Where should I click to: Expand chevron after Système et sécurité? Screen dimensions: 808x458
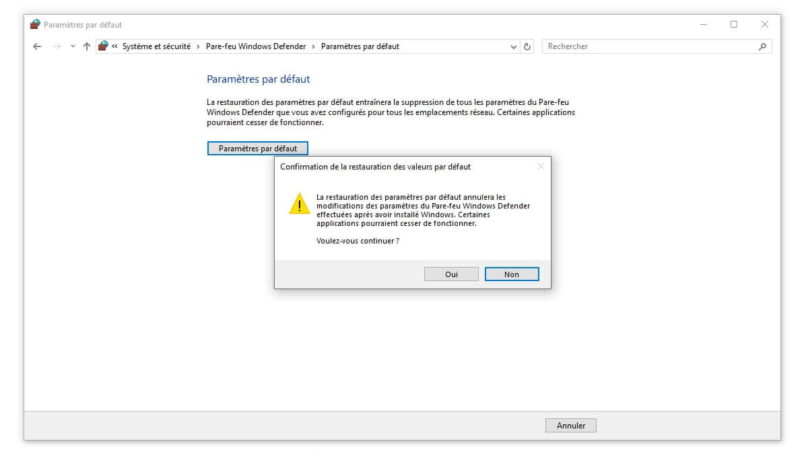pyautogui.click(x=198, y=46)
